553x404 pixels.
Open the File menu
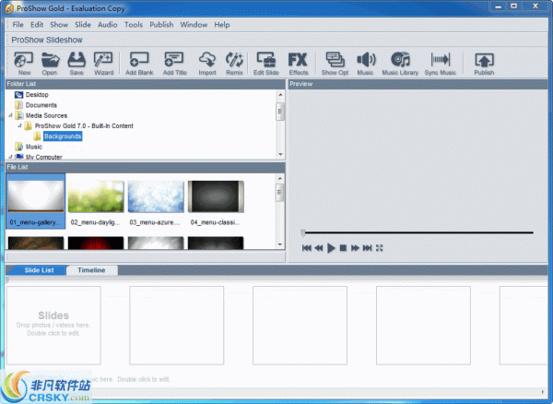pyautogui.click(x=18, y=25)
